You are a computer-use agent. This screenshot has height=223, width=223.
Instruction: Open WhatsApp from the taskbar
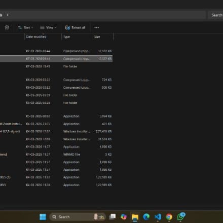coord(181,216)
